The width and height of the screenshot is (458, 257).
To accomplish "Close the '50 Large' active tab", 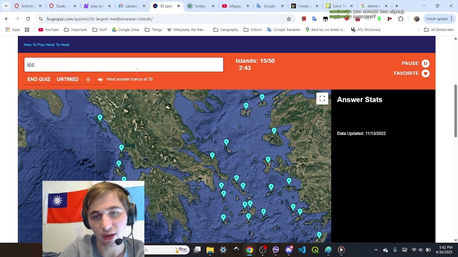I will point(179,6).
